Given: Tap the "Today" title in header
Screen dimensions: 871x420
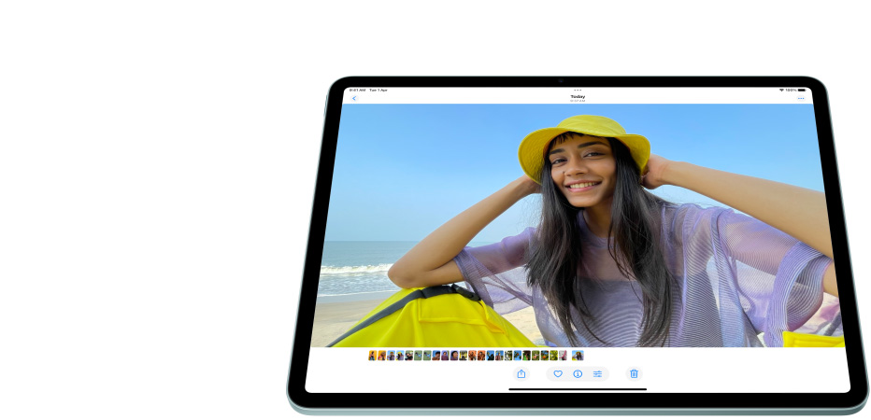Looking at the screenshot, I should pyautogui.click(x=578, y=96).
